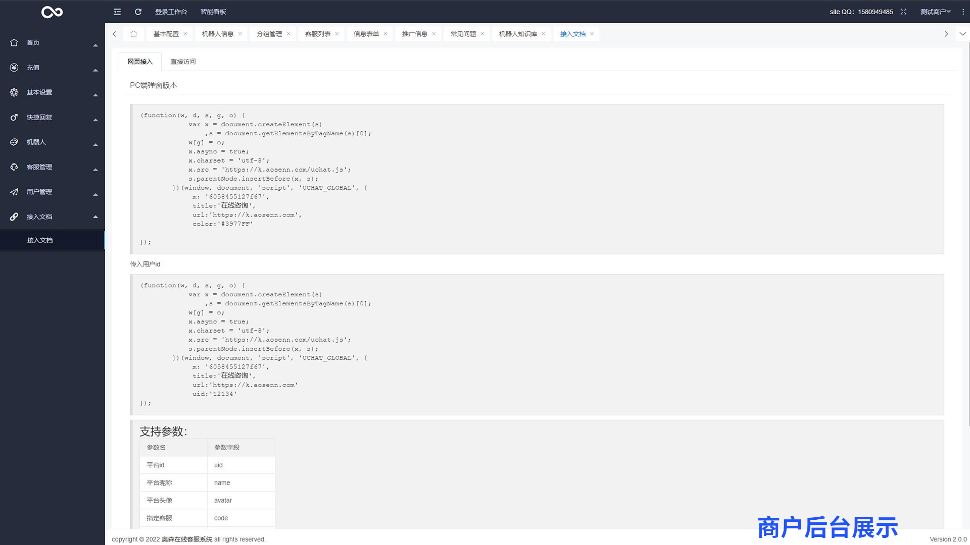The image size is (970, 545).
Task: Open the 常见问题 page tab
Action: click(x=463, y=34)
